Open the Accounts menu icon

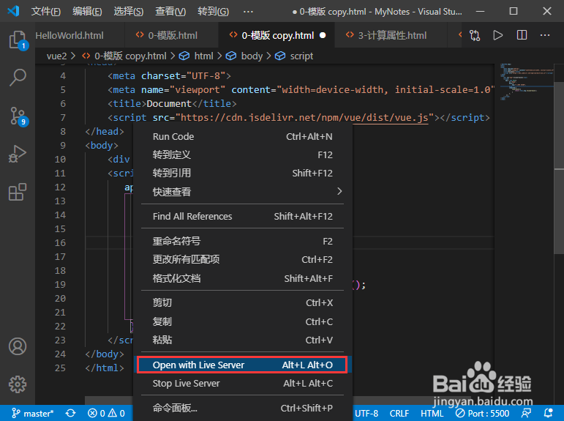pos(18,346)
